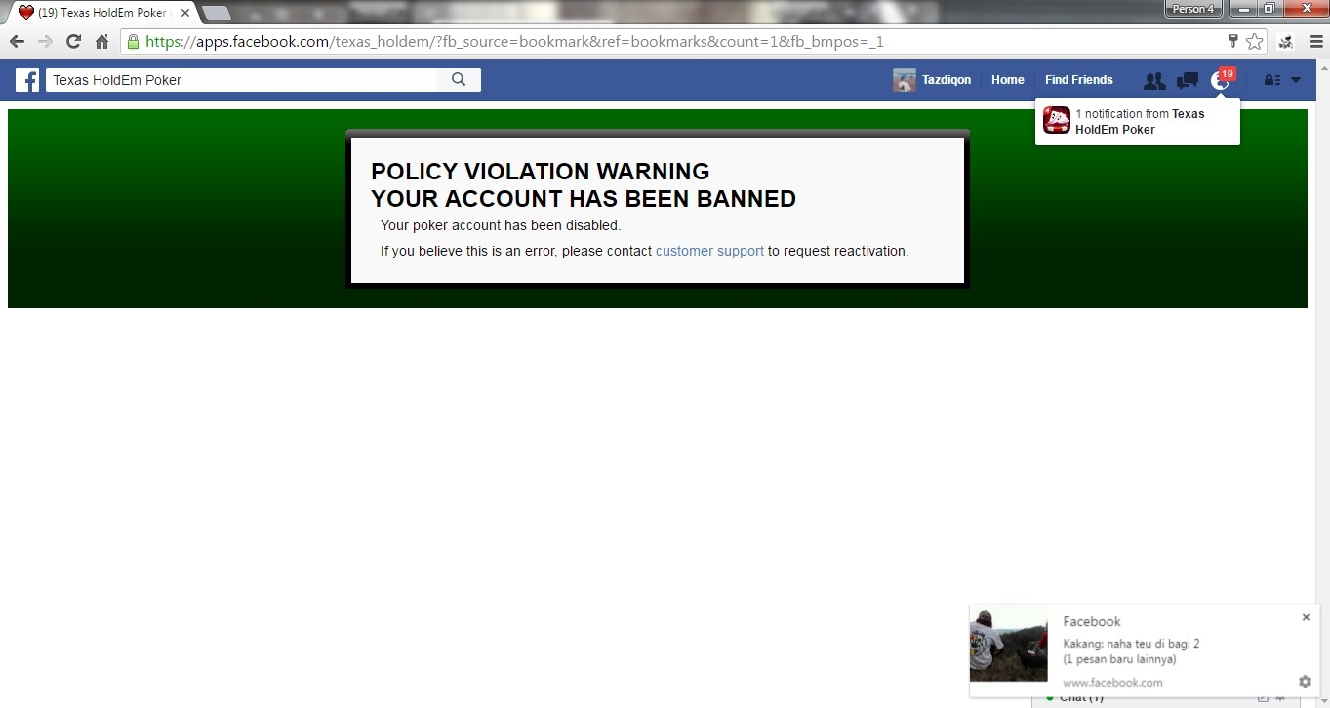This screenshot has height=708, width=1330.
Task: Open the Tazdiqon profile link
Action: click(947, 80)
